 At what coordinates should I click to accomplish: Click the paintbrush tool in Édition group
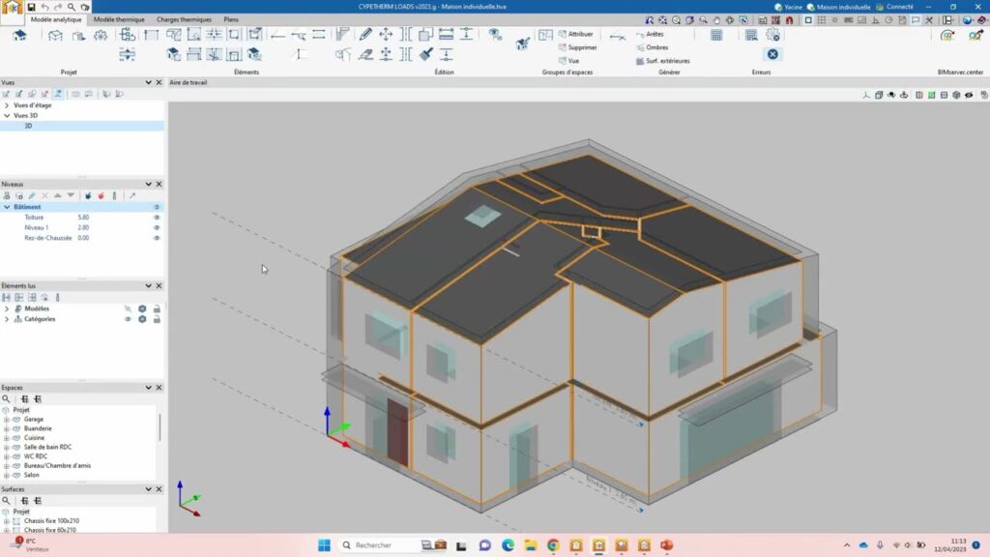pos(425,54)
